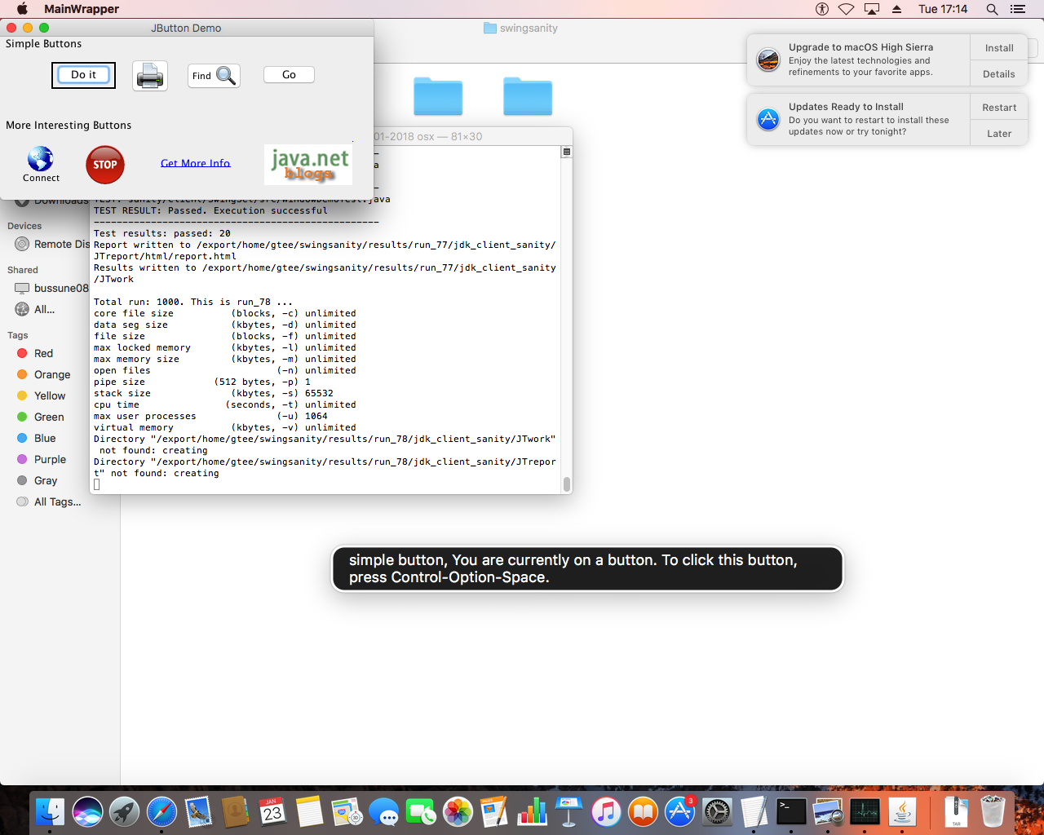Select 'All Tags...' in the sidebar
Screen dimensions: 1044x835
point(57,501)
